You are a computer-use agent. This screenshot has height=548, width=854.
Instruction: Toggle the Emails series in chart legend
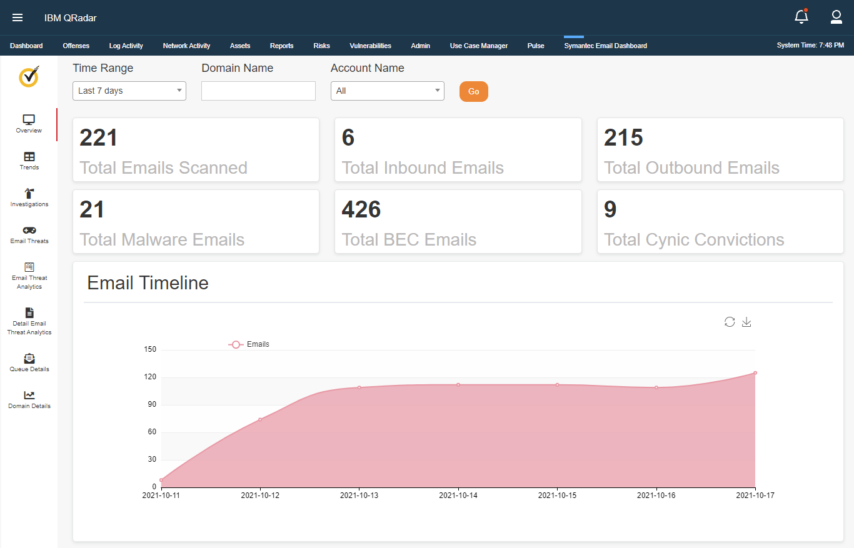tap(249, 344)
